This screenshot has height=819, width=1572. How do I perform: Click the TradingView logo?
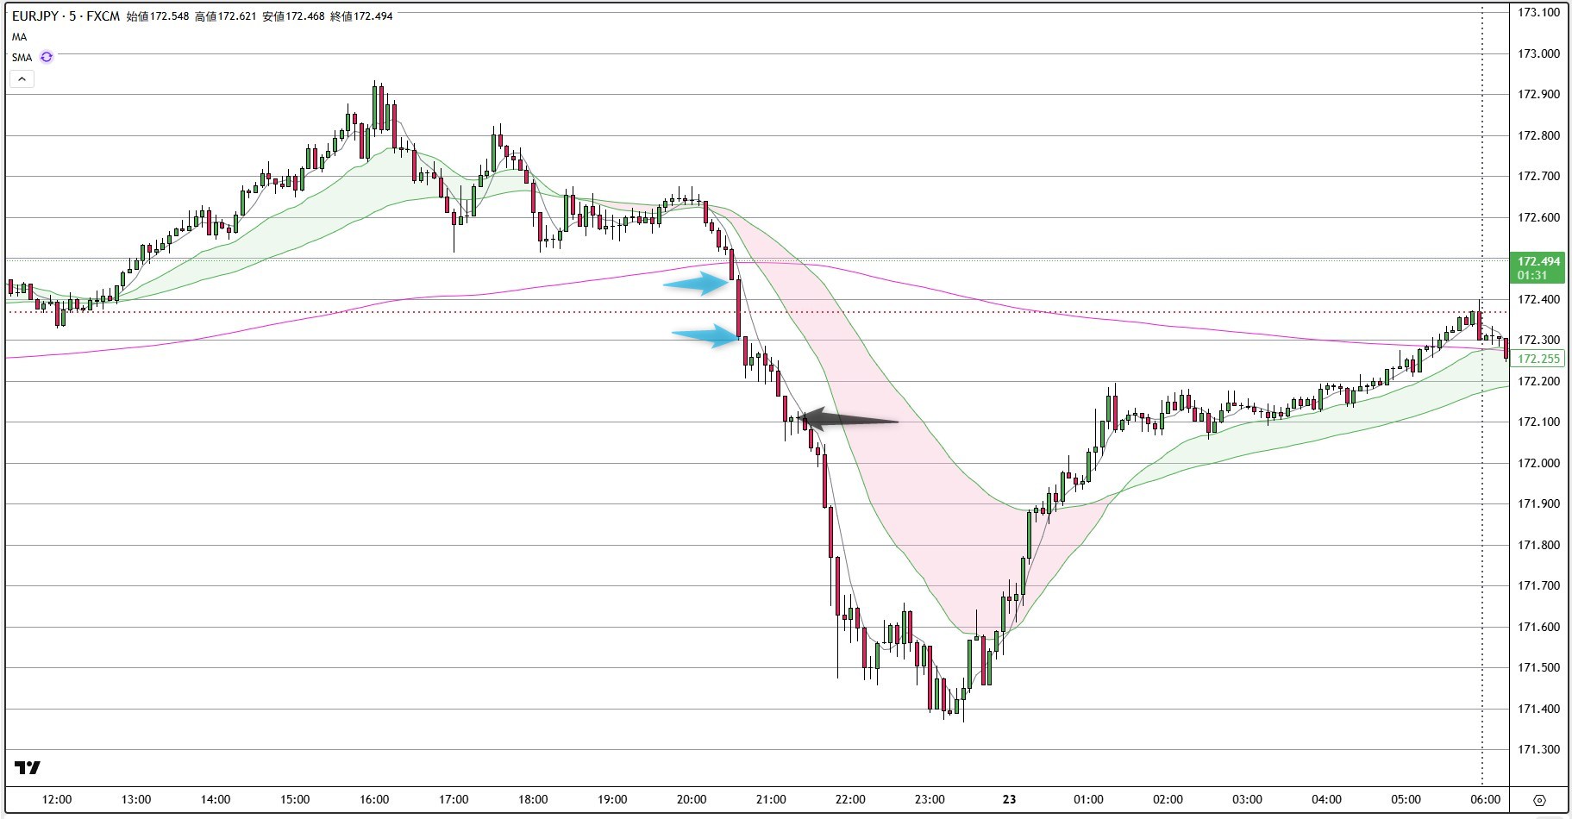click(x=28, y=768)
